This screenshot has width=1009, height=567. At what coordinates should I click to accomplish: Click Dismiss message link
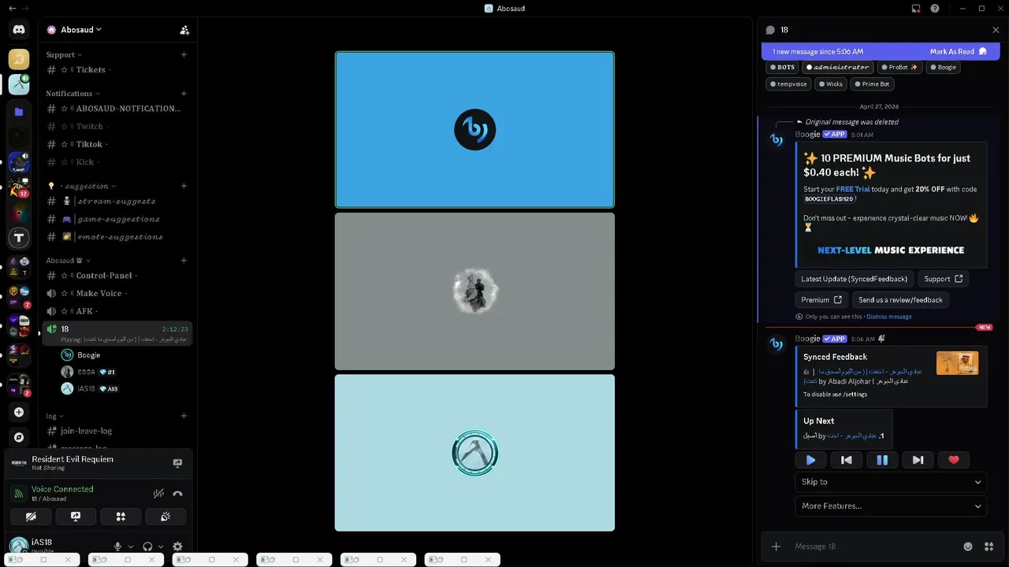coord(889,317)
